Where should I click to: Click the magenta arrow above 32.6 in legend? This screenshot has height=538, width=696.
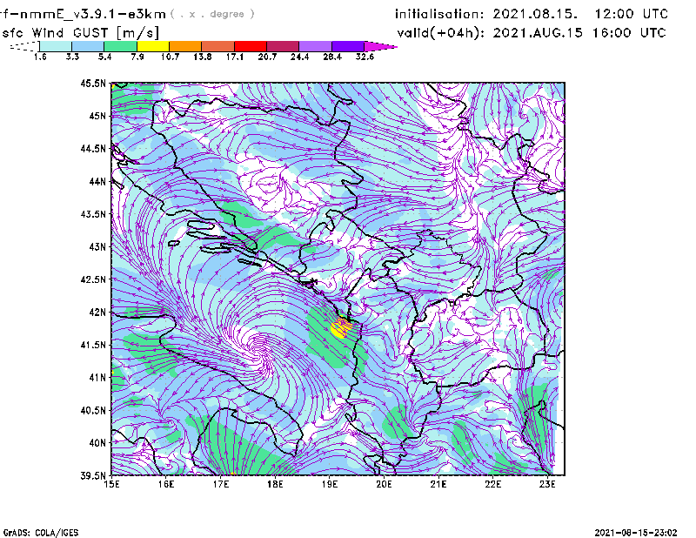click(x=380, y=46)
